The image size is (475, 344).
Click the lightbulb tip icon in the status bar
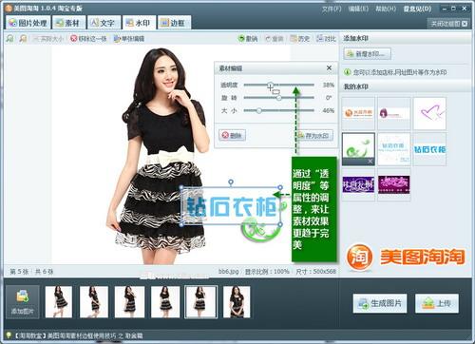point(9,335)
